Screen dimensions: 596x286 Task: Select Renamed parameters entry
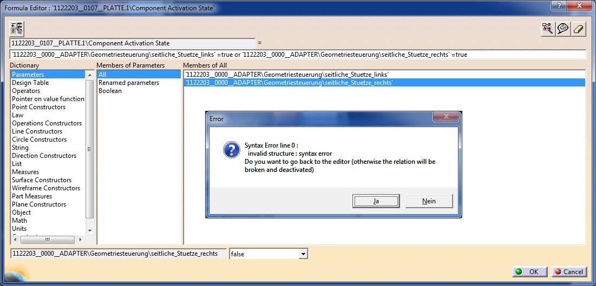[x=129, y=82]
